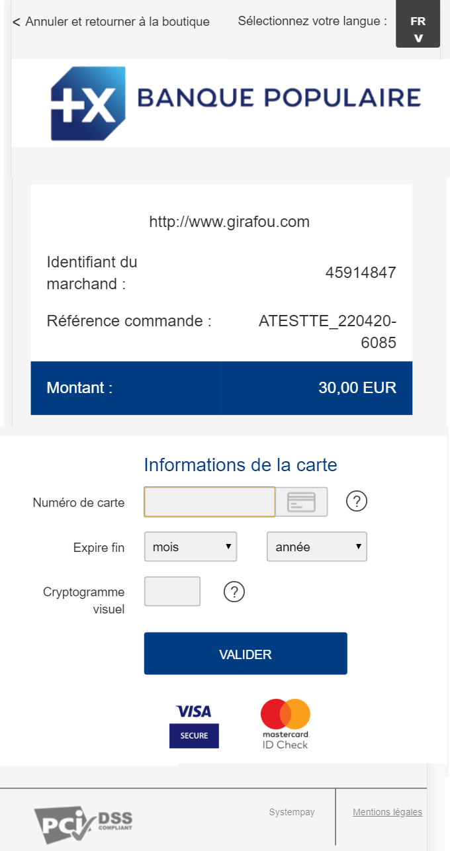Click the Montant 30,00 EUR banner

pyautogui.click(x=222, y=388)
